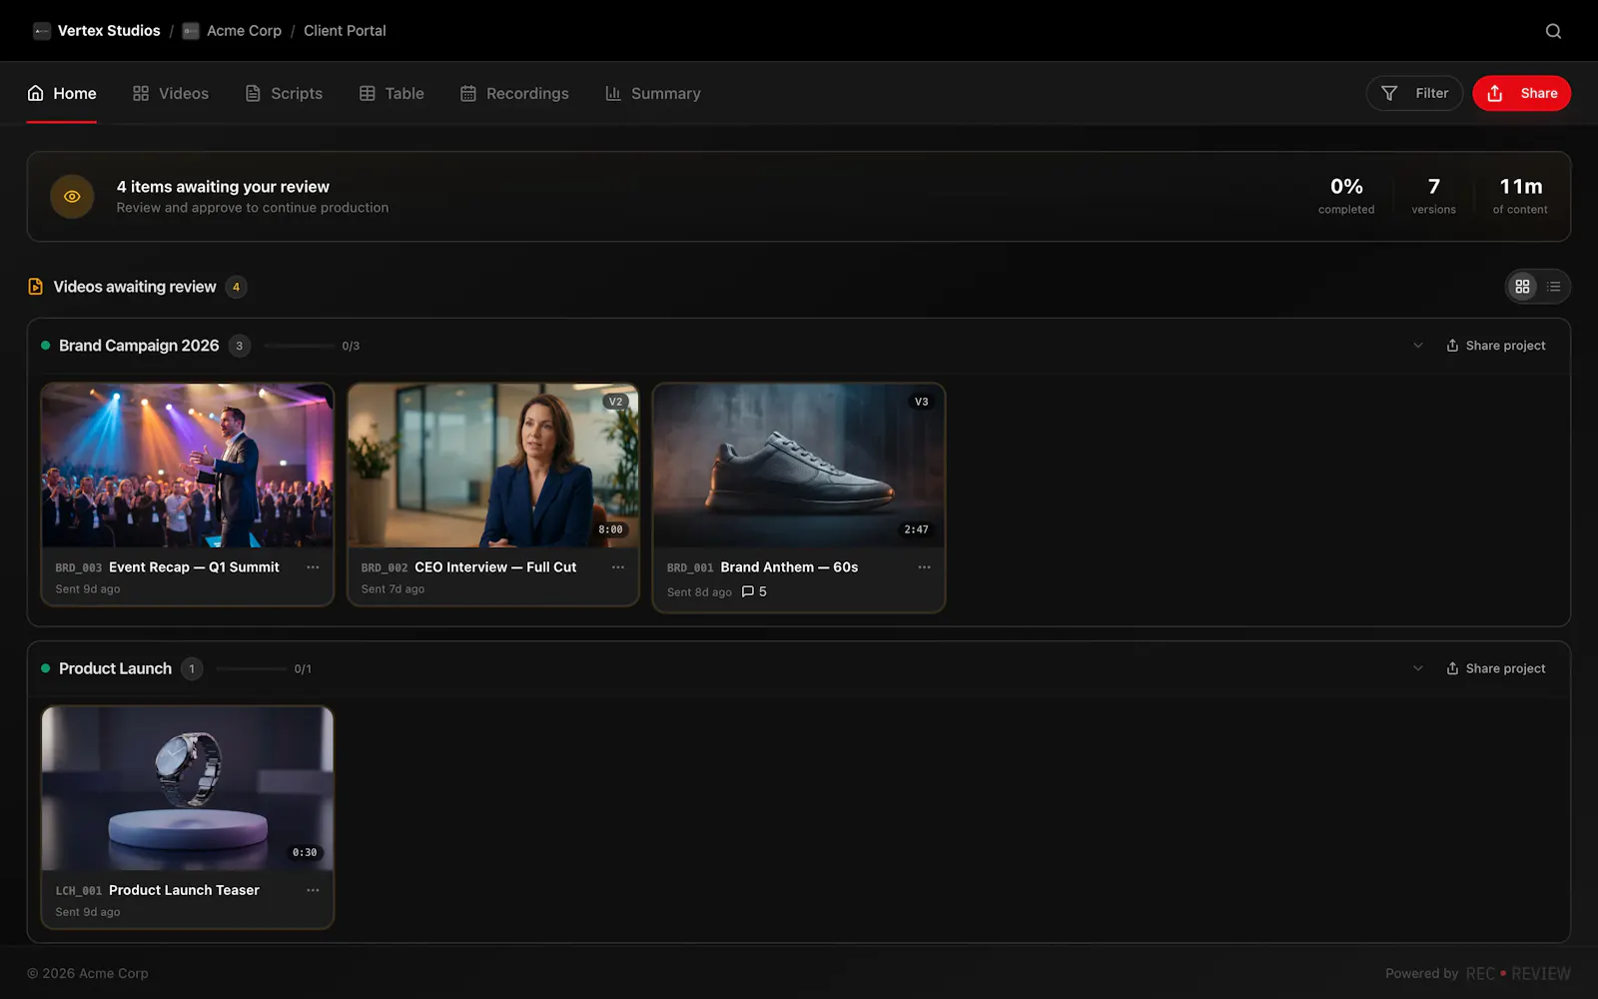Click the V2 version badge on CEO Interview
This screenshot has height=999, width=1598.
[615, 402]
